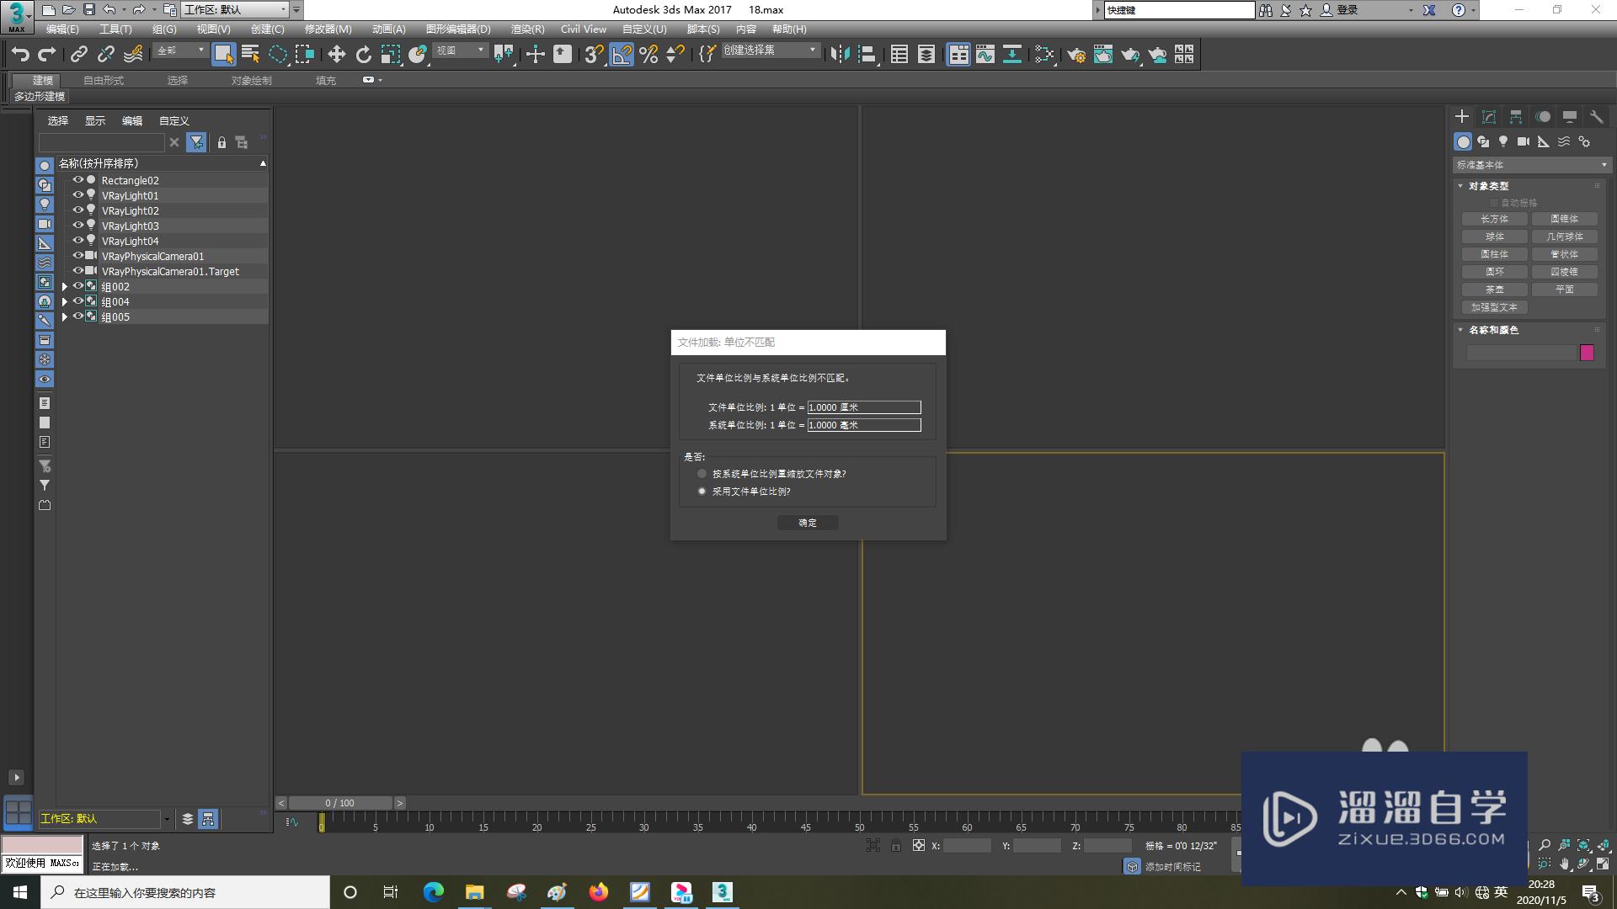Open the 创建选择集 named selection dropdown
The image size is (1617, 909).
pos(770,51)
